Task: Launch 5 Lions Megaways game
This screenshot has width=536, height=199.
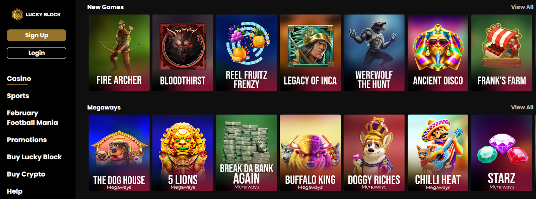Action: pyautogui.click(x=183, y=153)
